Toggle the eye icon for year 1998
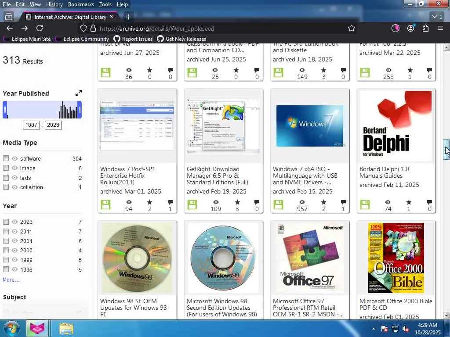 15,269
